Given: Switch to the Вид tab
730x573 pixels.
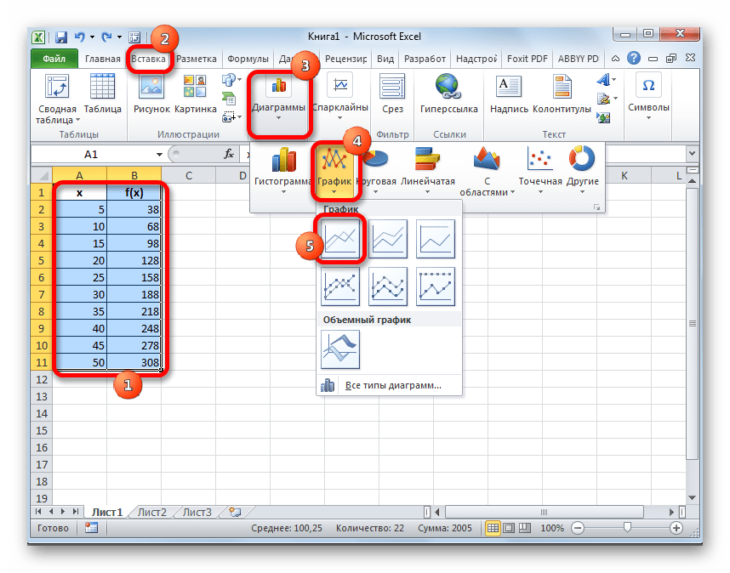Looking at the screenshot, I should point(385,59).
